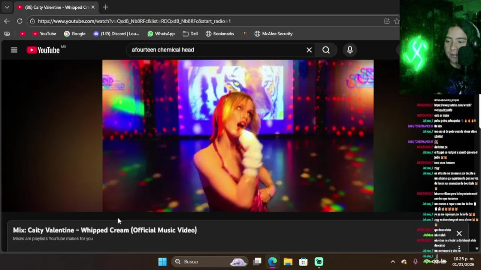The height and width of the screenshot is (270, 481).
Task: Reload the current page
Action: pyautogui.click(x=19, y=21)
